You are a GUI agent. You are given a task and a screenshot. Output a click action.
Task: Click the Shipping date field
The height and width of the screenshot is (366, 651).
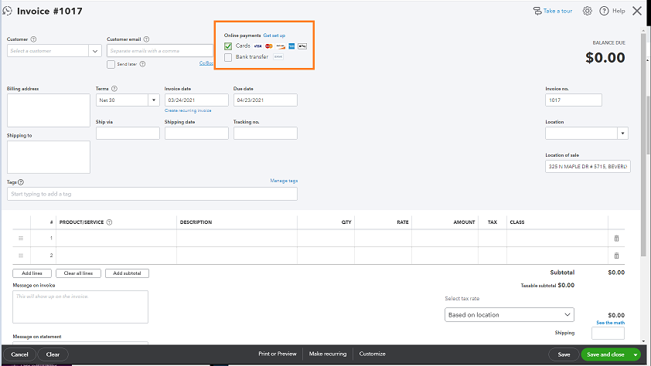[x=196, y=133]
